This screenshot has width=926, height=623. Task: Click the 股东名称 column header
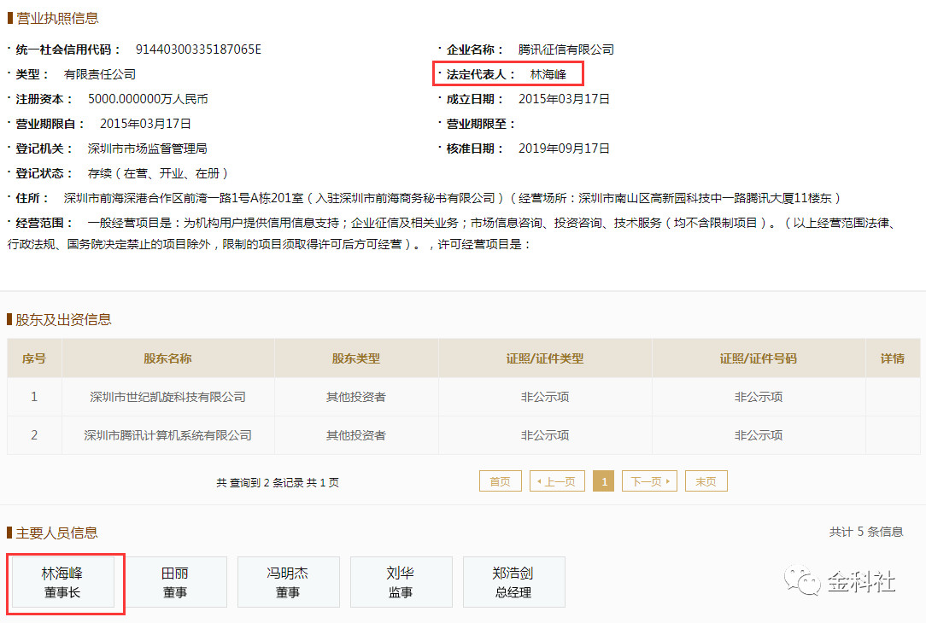click(167, 358)
